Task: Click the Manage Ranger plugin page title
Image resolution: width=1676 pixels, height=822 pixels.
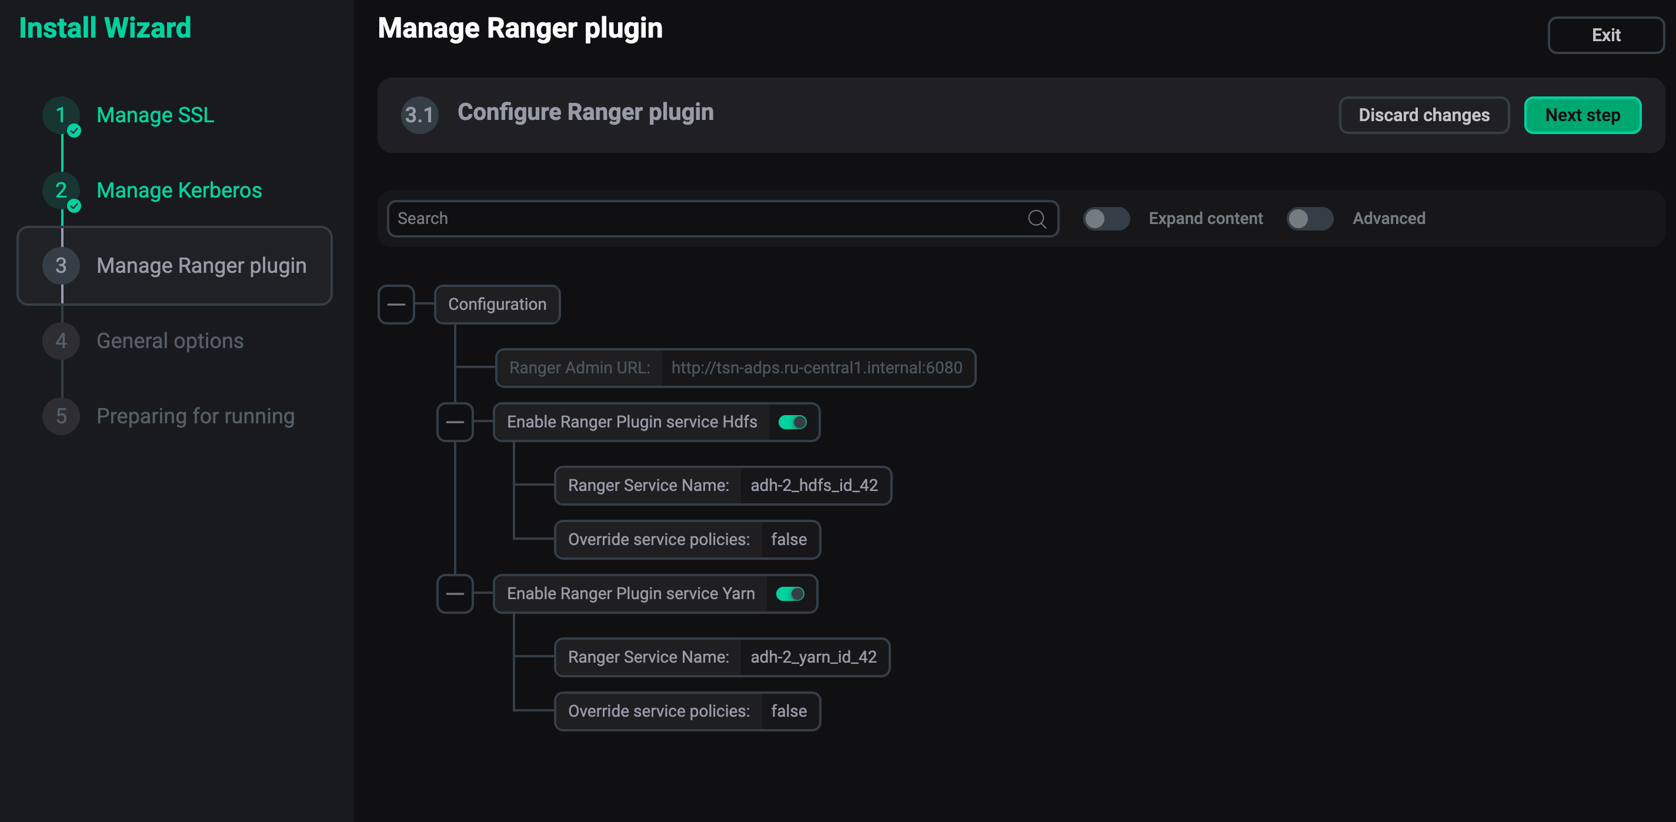Action: tap(520, 28)
